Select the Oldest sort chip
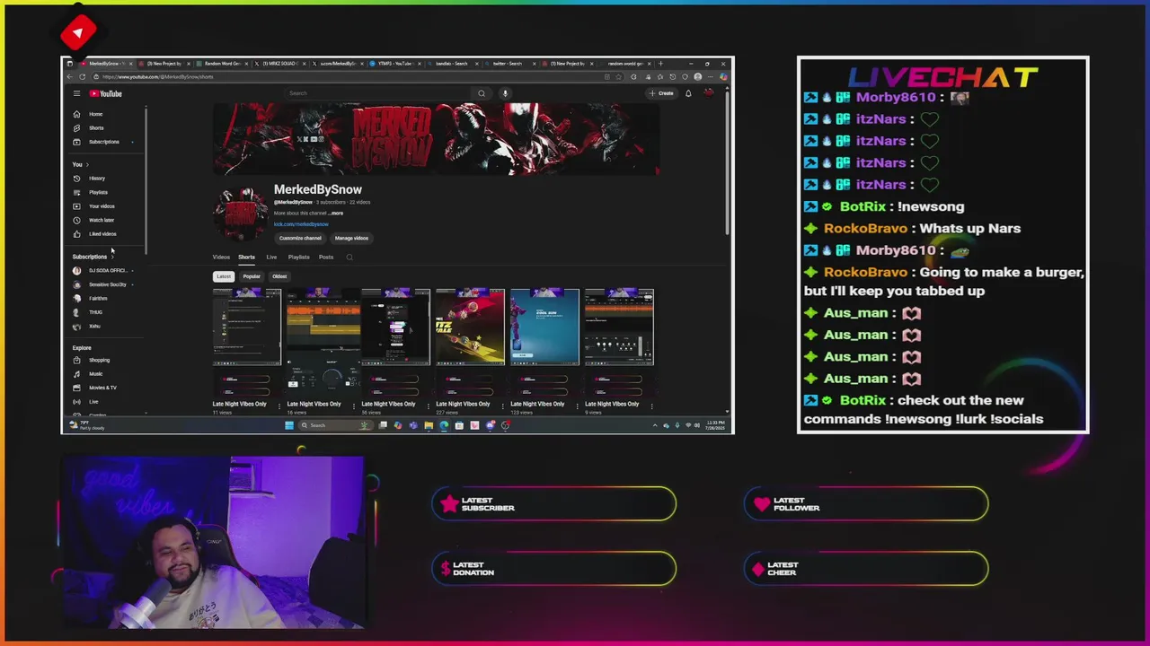Image resolution: width=1150 pixels, height=646 pixels. coord(279,276)
